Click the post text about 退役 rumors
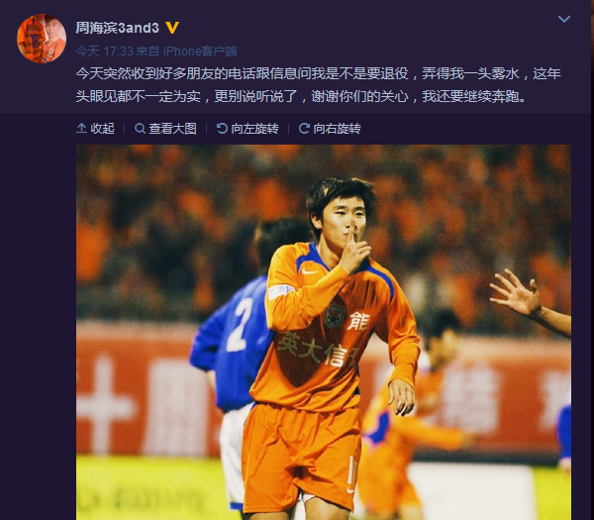Viewport: 594px width, 520px height. [318, 85]
